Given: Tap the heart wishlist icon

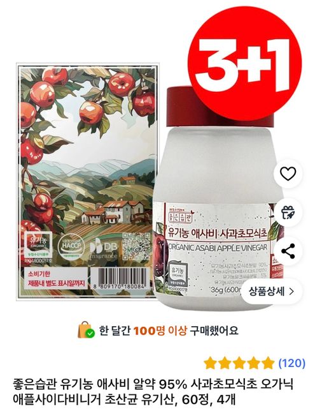Looking at the screenshot, I should [x=288, y=174].
